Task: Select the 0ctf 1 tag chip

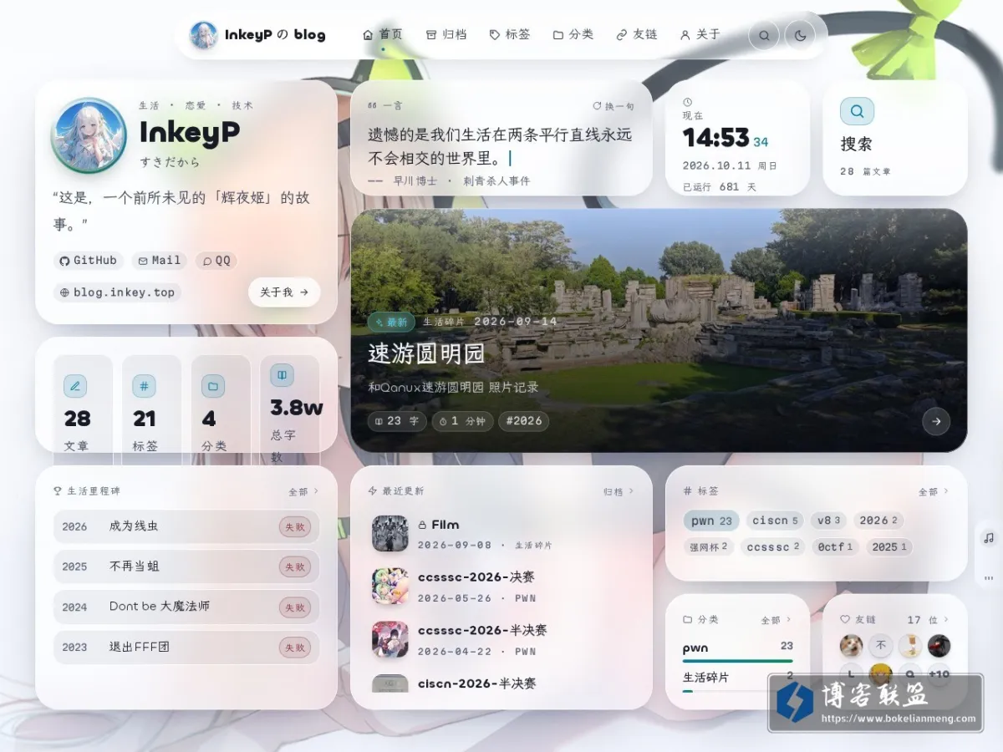Action: click(835, 547)
